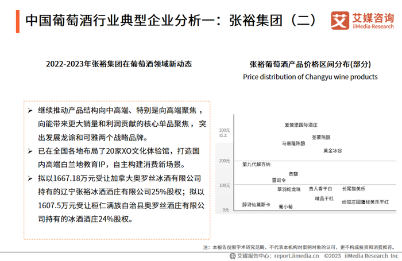Click the ©2023 iiMedia Research Inc copyright text
402x261 pixels.
pyautogui.click(x=361, y=256)
